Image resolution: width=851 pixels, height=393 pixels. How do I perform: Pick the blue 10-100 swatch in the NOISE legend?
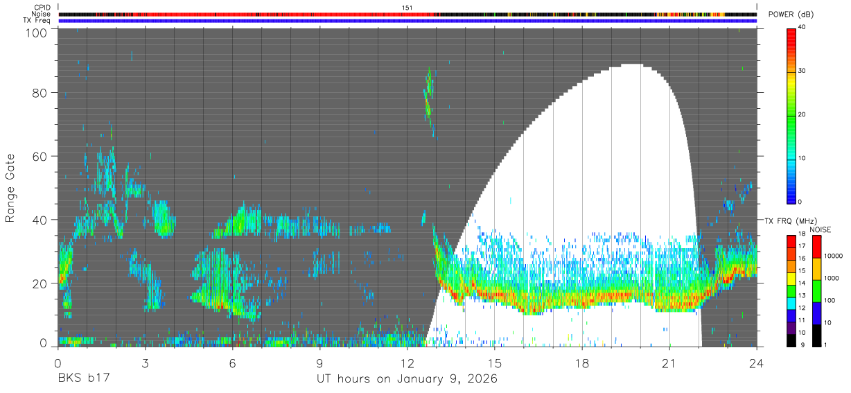(x=816, y=313)
